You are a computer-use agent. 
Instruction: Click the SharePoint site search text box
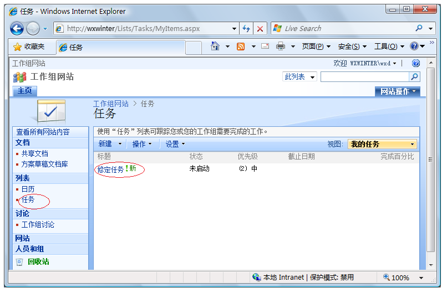[x=364, y=77]
